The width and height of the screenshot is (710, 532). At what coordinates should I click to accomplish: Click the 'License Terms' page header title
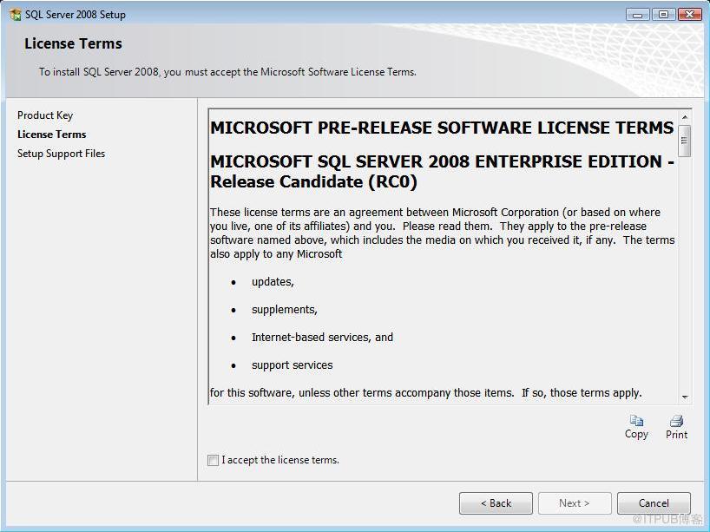(x=74, y=43)
